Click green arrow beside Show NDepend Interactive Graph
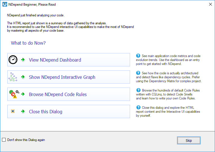The image size is (215, 152). [x=23, y=77]
